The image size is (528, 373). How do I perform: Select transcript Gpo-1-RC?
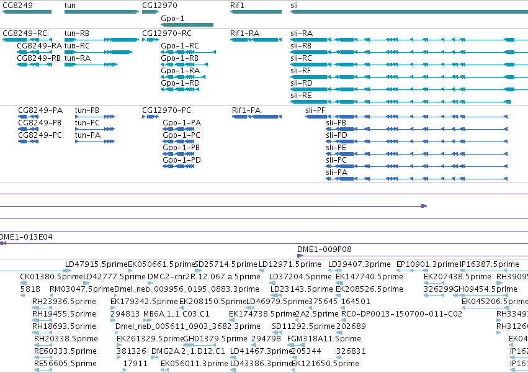click(188, 52)
